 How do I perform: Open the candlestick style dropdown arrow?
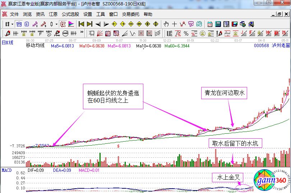57,24
